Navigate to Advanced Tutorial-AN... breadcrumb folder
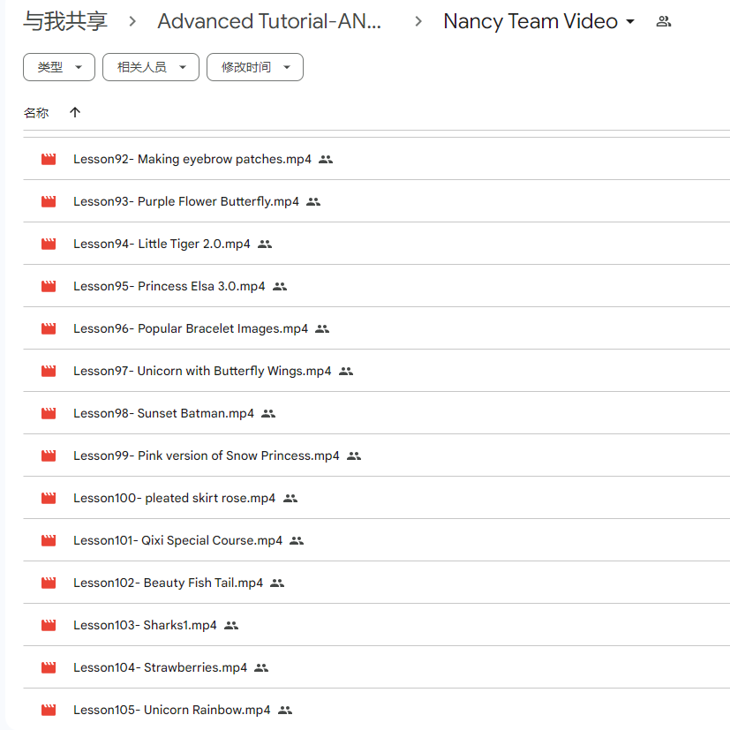This screenshot has width=730, height=730. pos(269,22)
